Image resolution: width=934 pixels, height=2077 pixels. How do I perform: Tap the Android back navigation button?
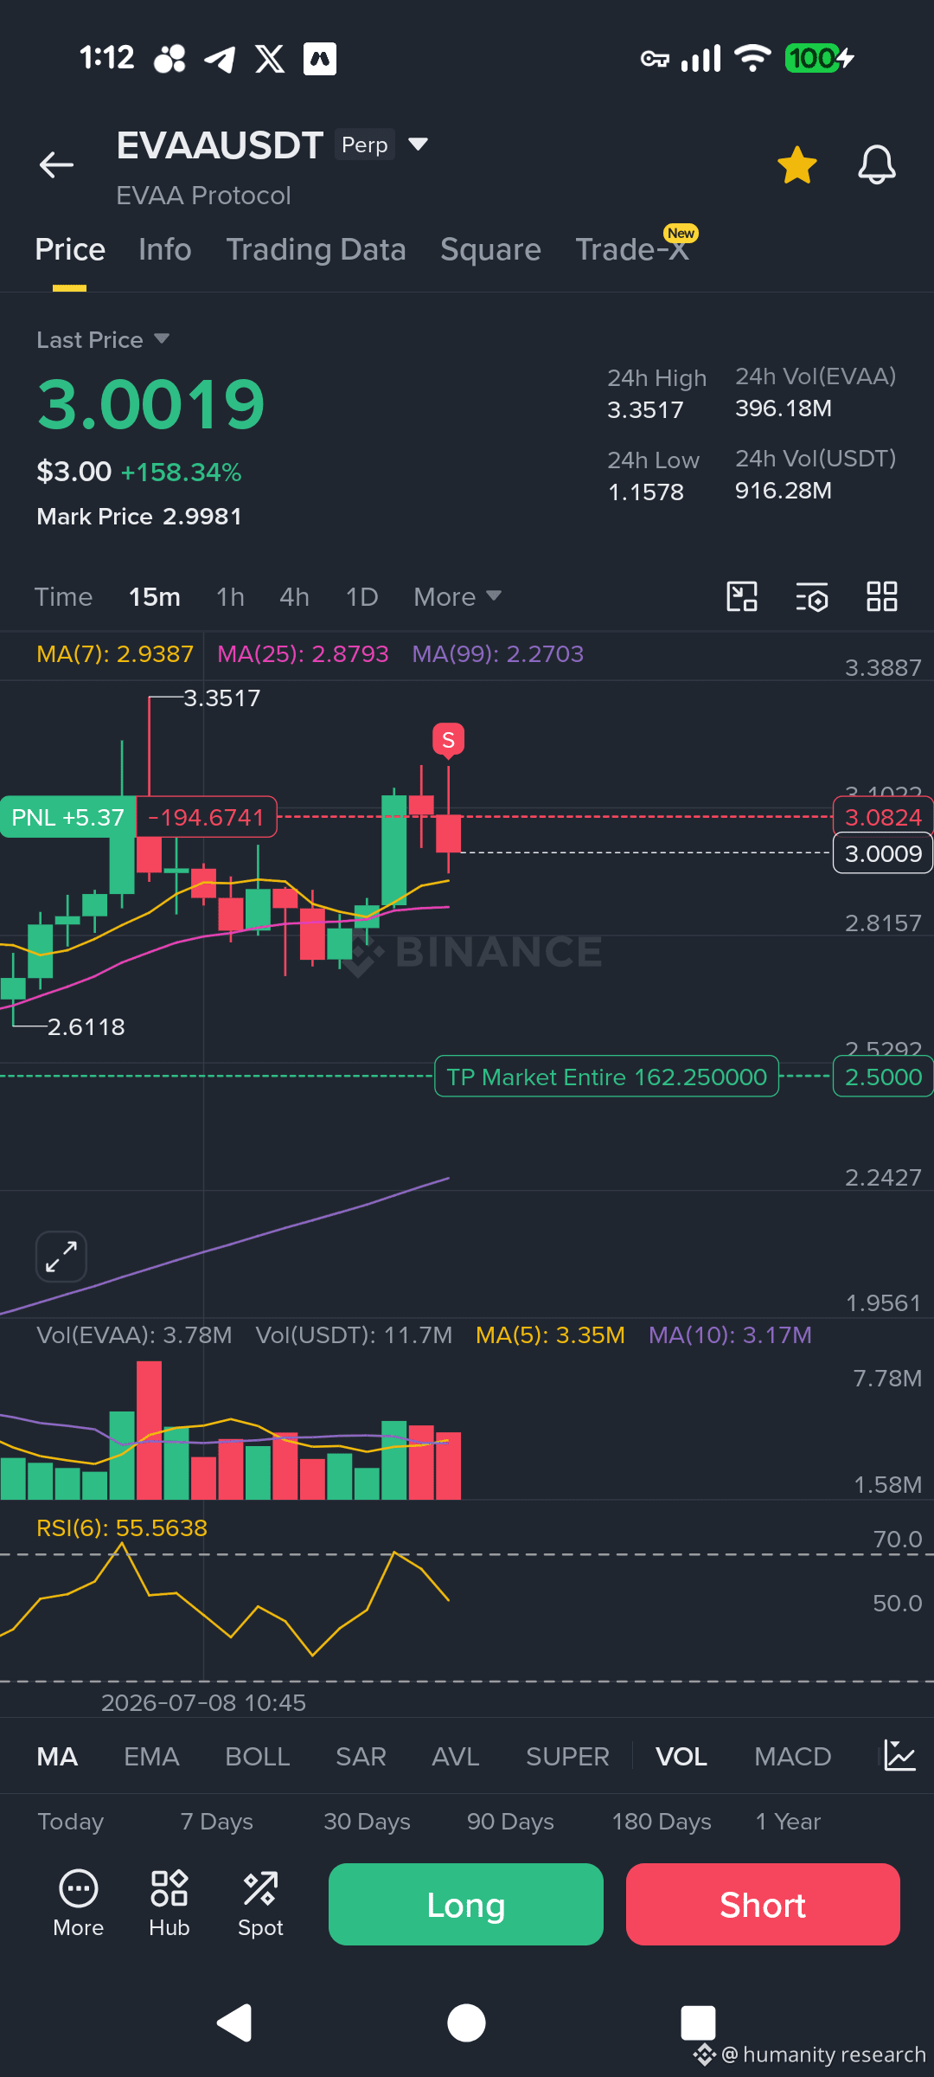(234, 2022)
